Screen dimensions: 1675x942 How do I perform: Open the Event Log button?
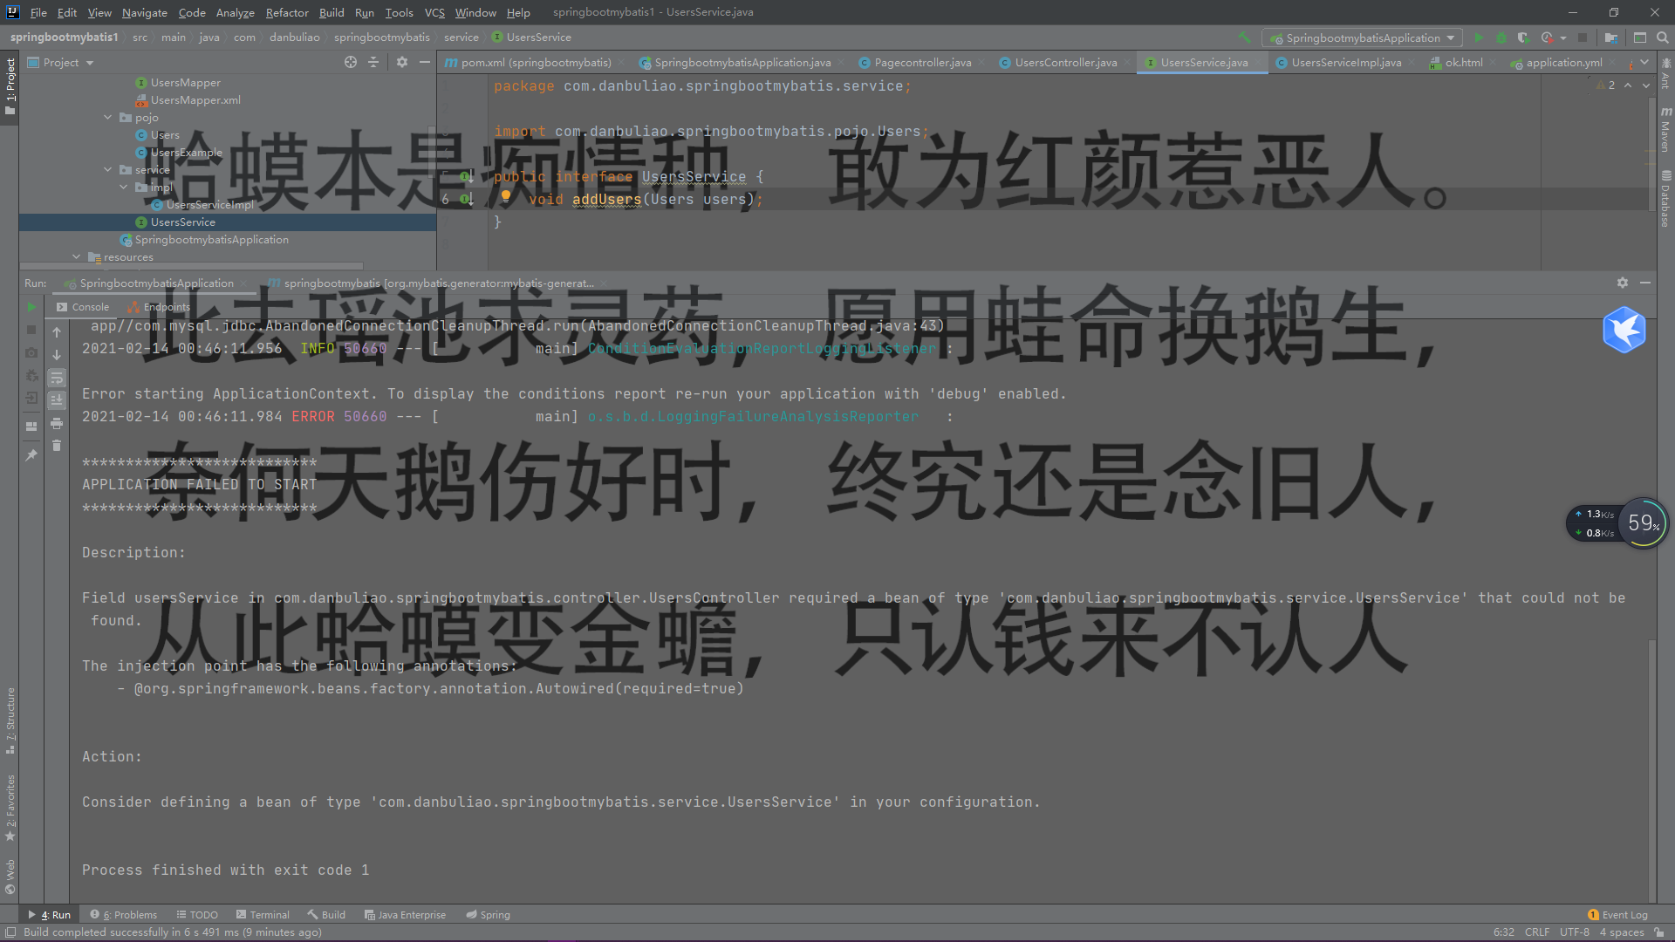pos(1618,915)
